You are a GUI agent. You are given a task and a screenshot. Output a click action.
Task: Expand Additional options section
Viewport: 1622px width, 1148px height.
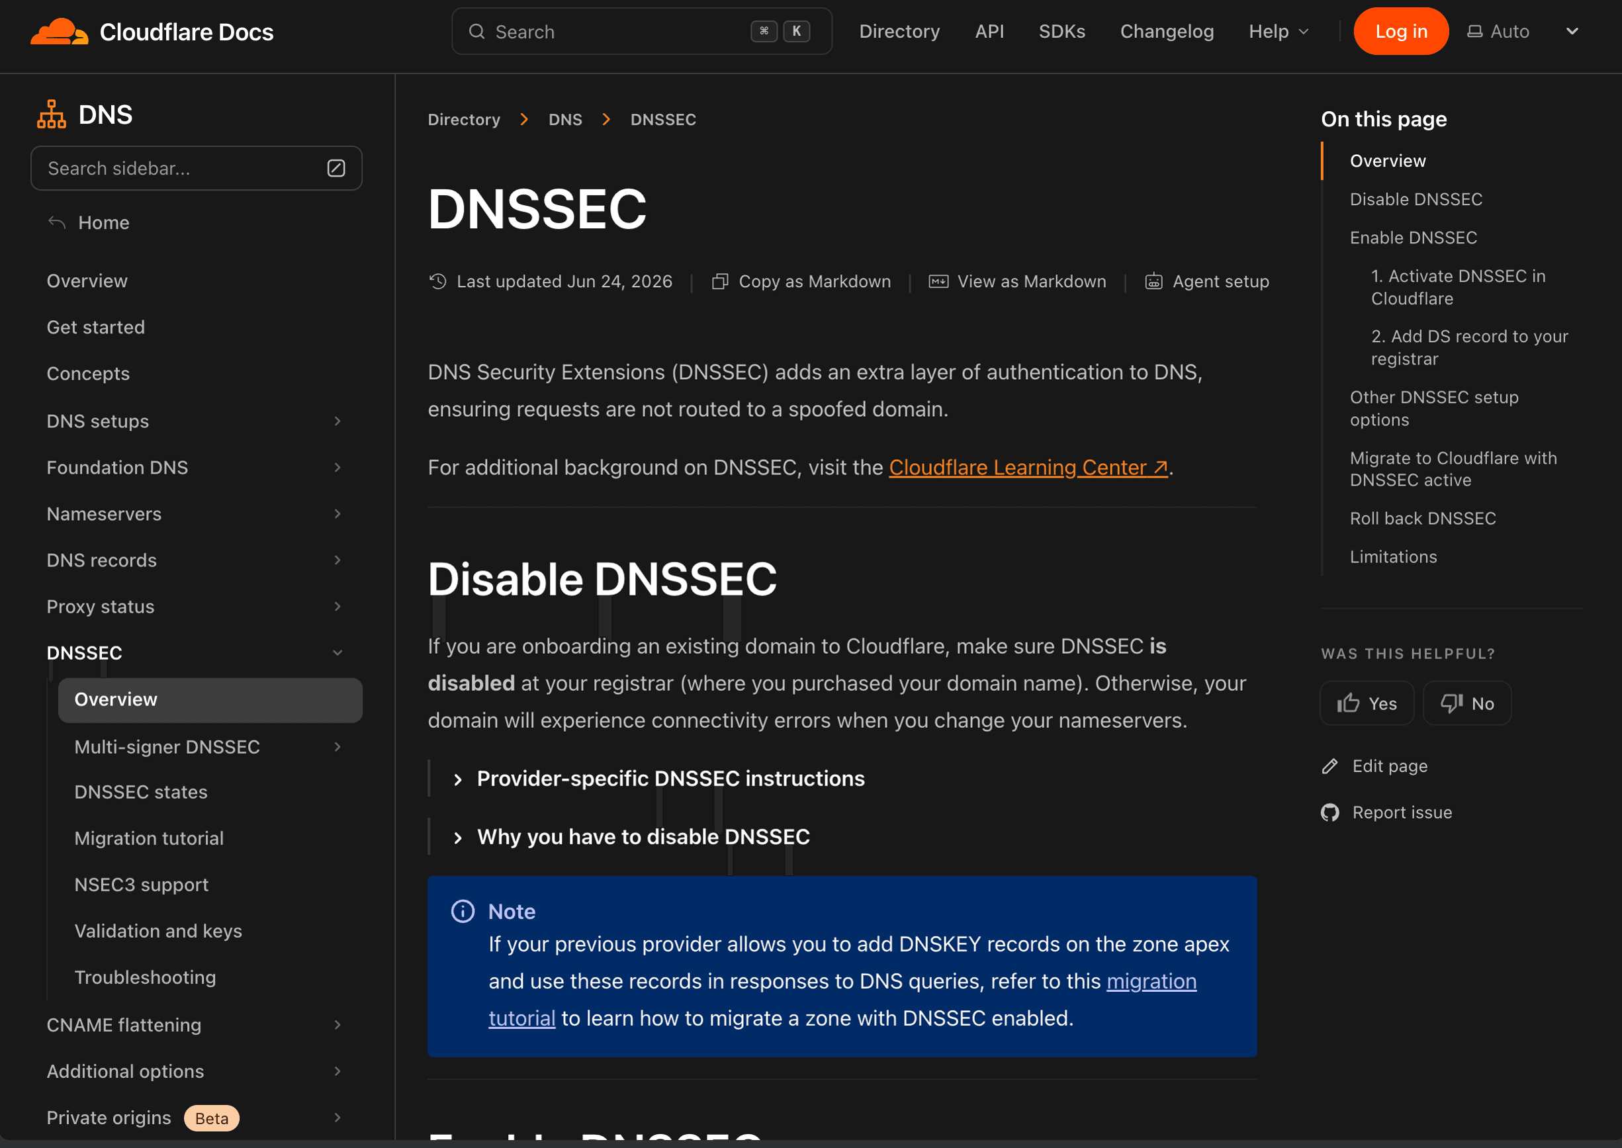pos(338,1072)
